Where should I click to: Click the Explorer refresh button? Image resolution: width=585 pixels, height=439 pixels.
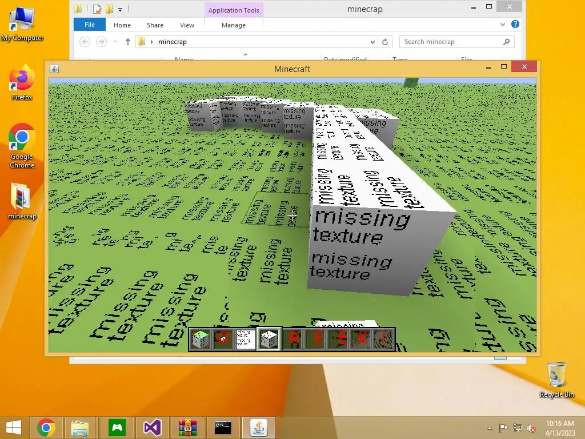pyautogui.click(x=385, y=42)
